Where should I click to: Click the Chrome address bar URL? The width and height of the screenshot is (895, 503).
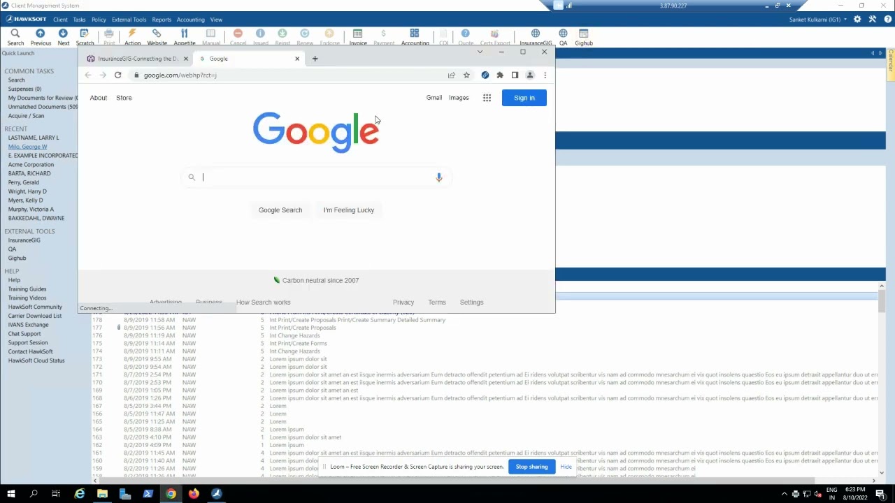[180, 75]
